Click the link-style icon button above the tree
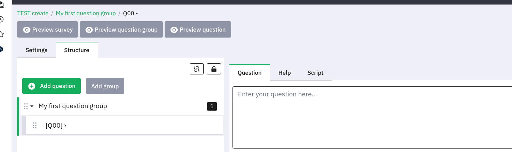 (x=196, y=69)
